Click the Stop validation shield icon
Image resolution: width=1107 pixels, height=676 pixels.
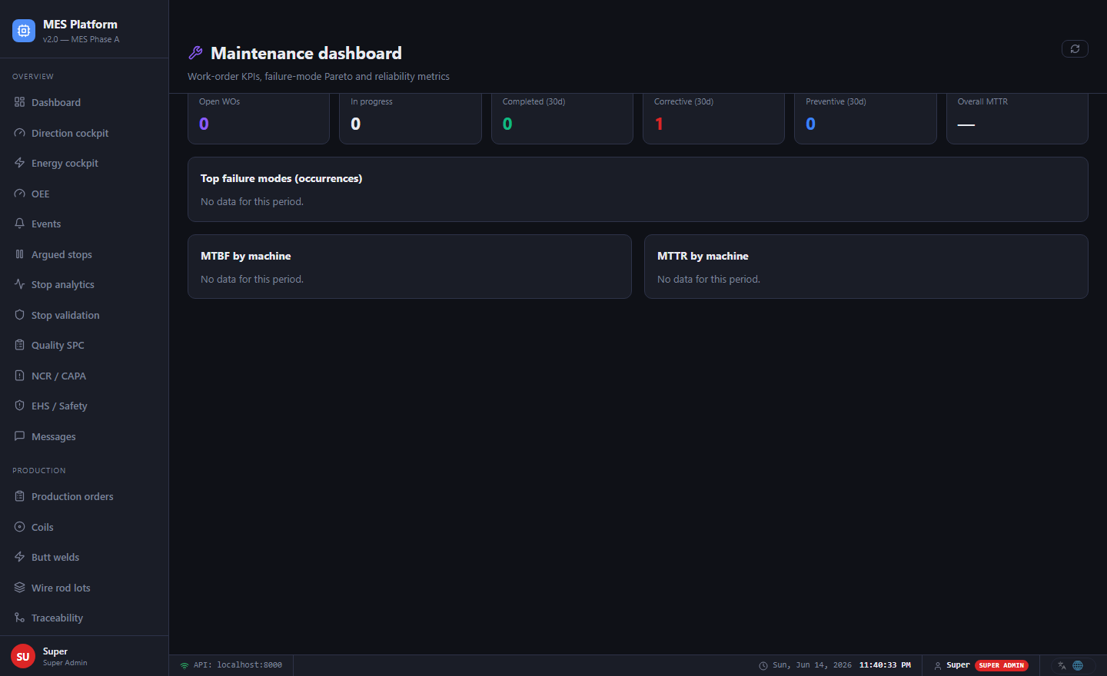coord(19,315)
